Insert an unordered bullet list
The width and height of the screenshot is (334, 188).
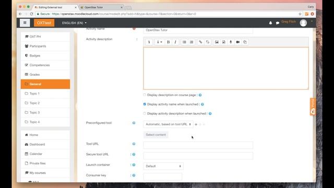coord(184,42)
